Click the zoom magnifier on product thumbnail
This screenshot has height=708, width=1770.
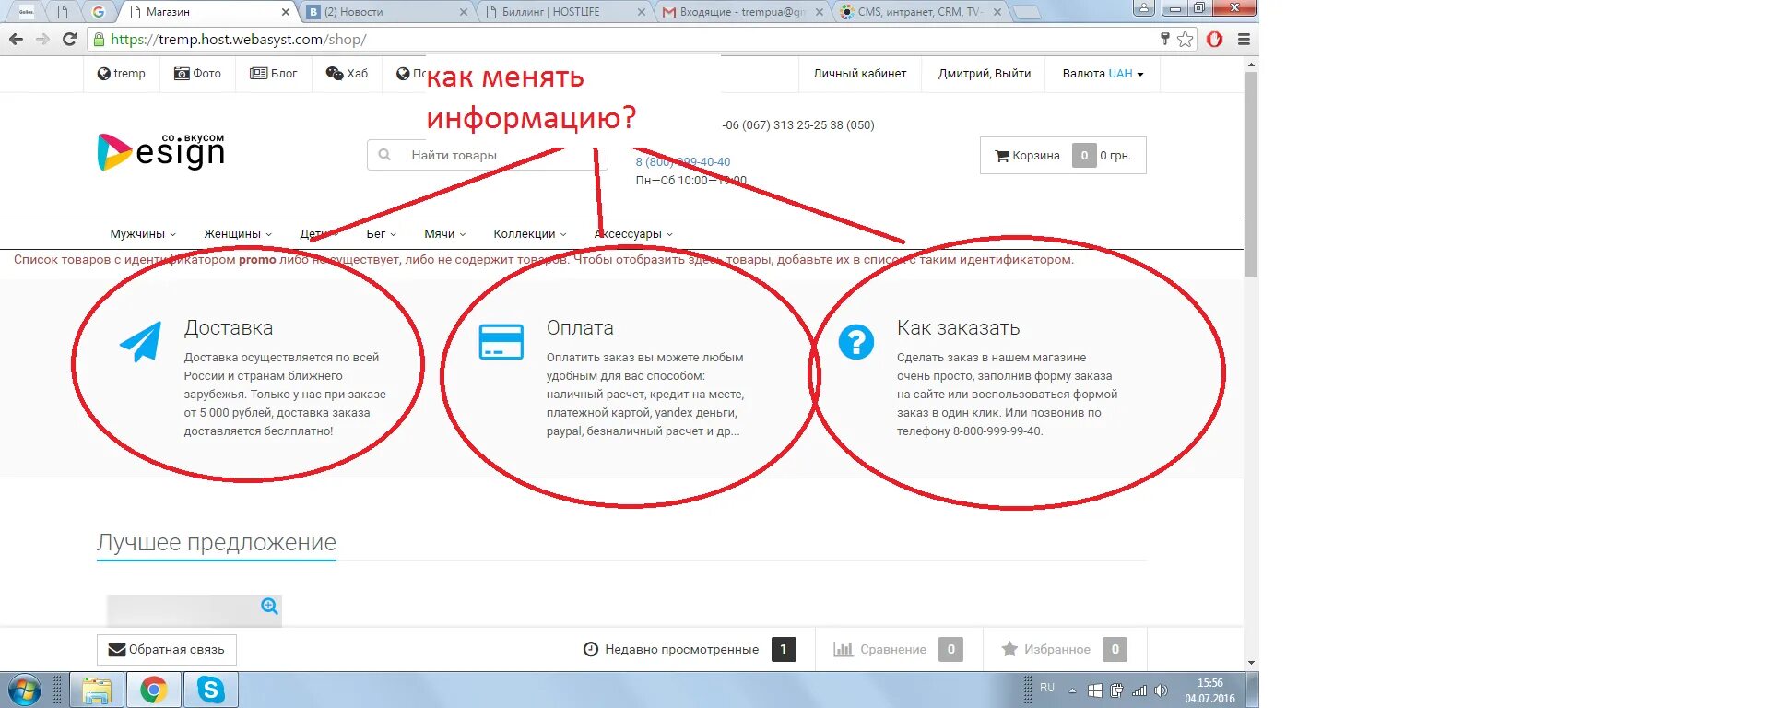270,606
